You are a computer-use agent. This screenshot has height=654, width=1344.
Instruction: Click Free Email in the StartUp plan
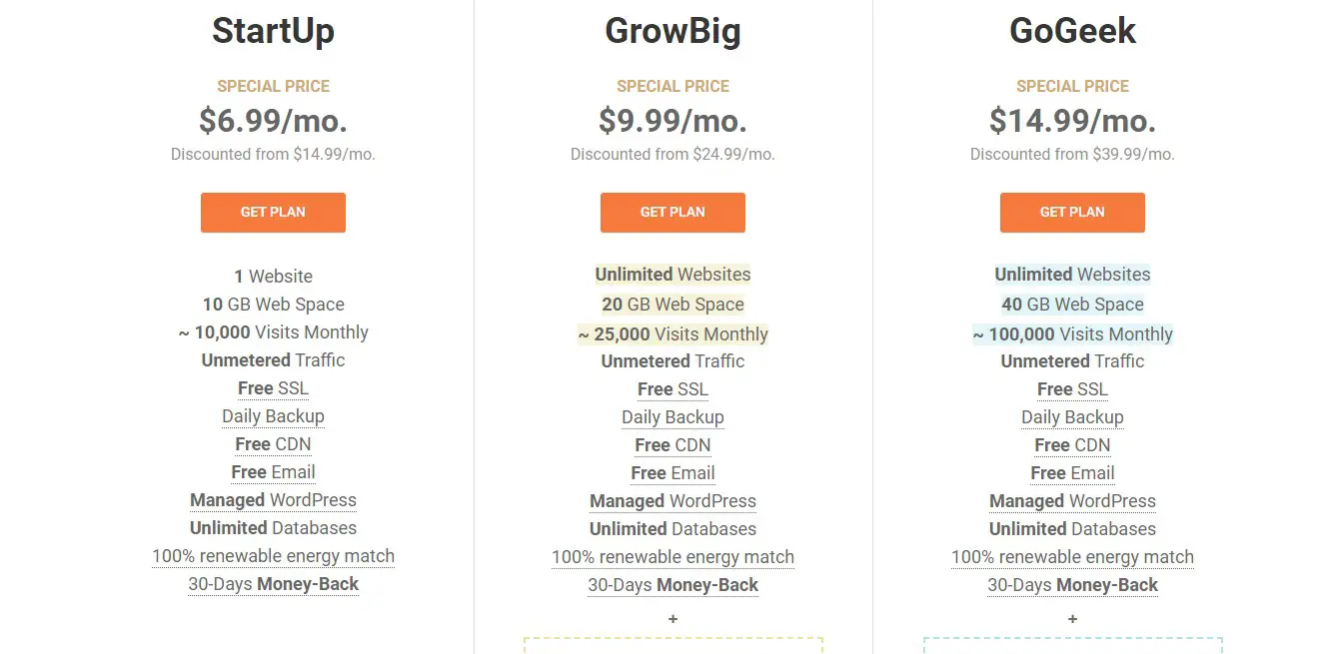273,472
